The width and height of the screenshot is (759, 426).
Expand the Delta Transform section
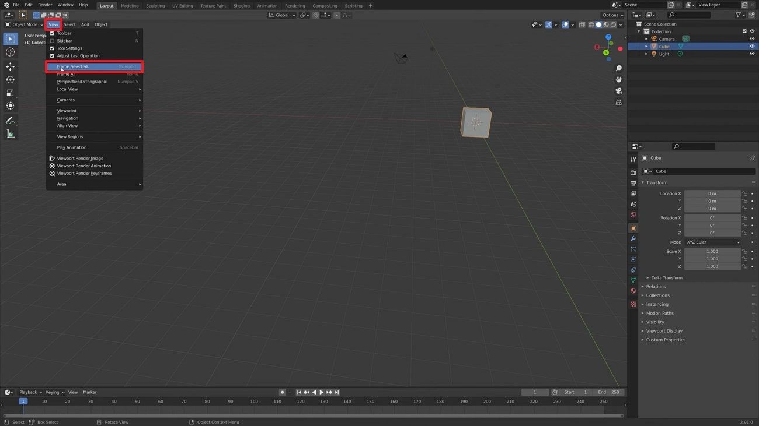click(x=666, y=277)
